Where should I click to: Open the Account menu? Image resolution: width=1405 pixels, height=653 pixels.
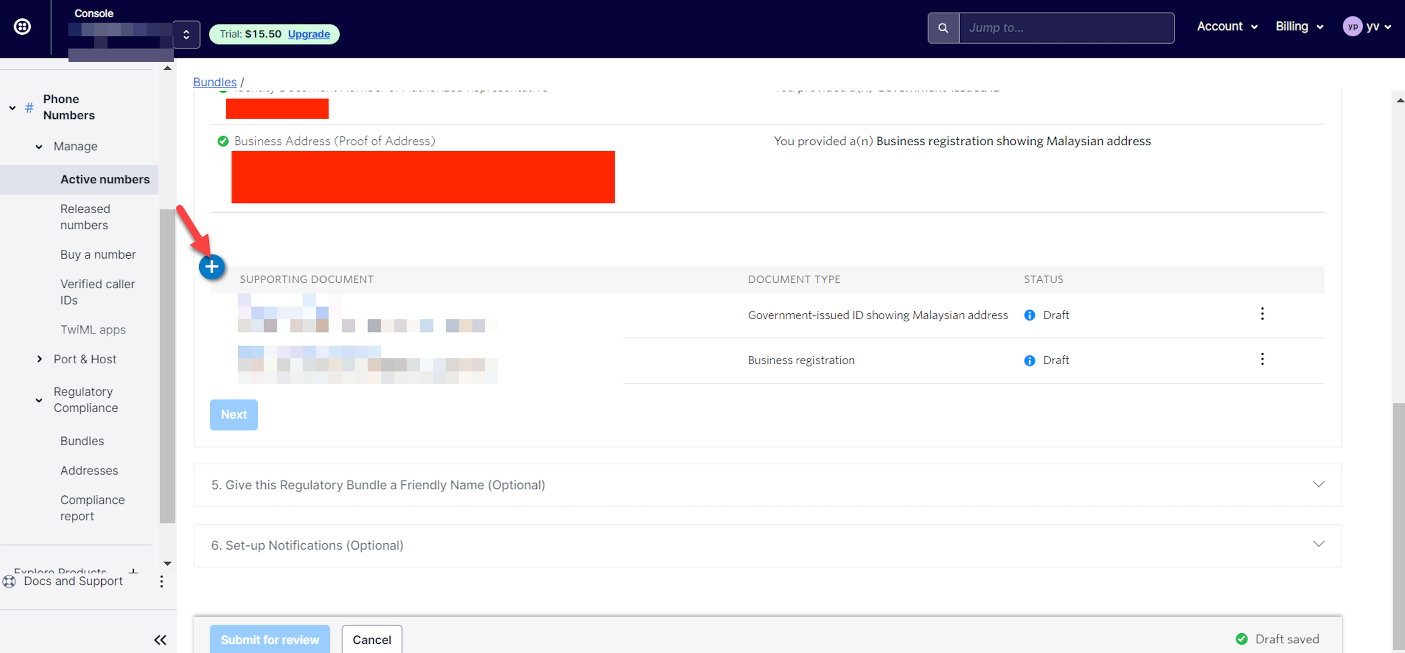(1227, 26)
